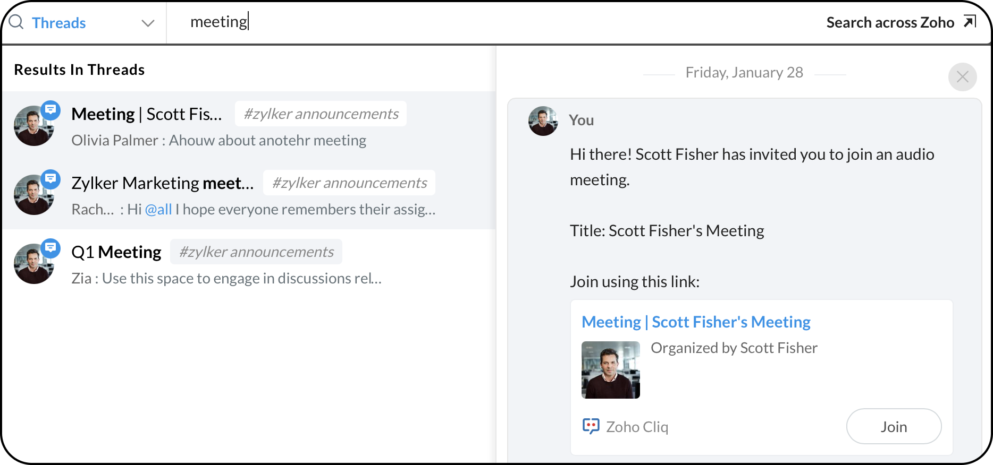The height and width of the screenshot is (465, 993).
Task: Click the search magnifier icon
Action: pos(16,22)
